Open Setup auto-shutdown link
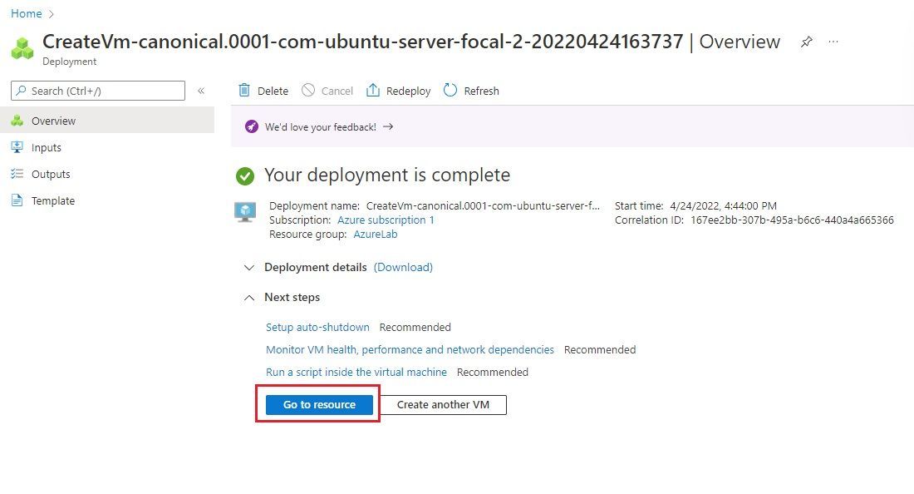 pyautogui.click(x=317, y=327)
